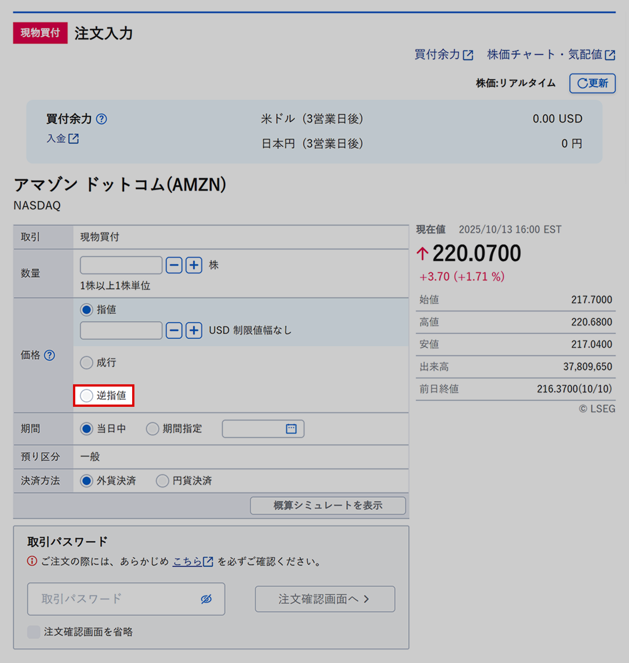
Task: Toggle password visibility in 取引パスワード field
Action: coord(207,599)
